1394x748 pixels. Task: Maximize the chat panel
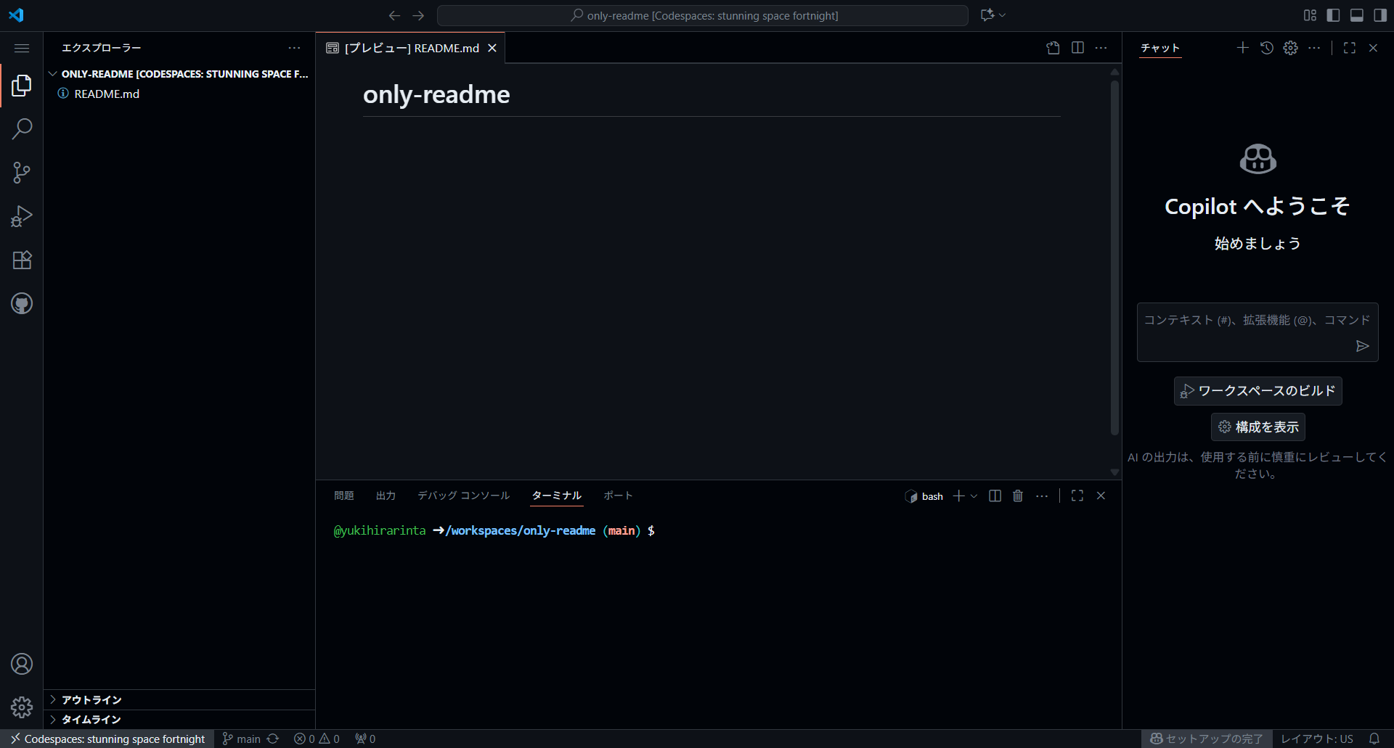(1350, 48)
